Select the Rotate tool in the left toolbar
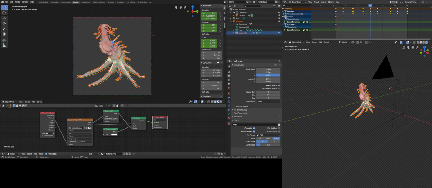 tap(4, 24)
